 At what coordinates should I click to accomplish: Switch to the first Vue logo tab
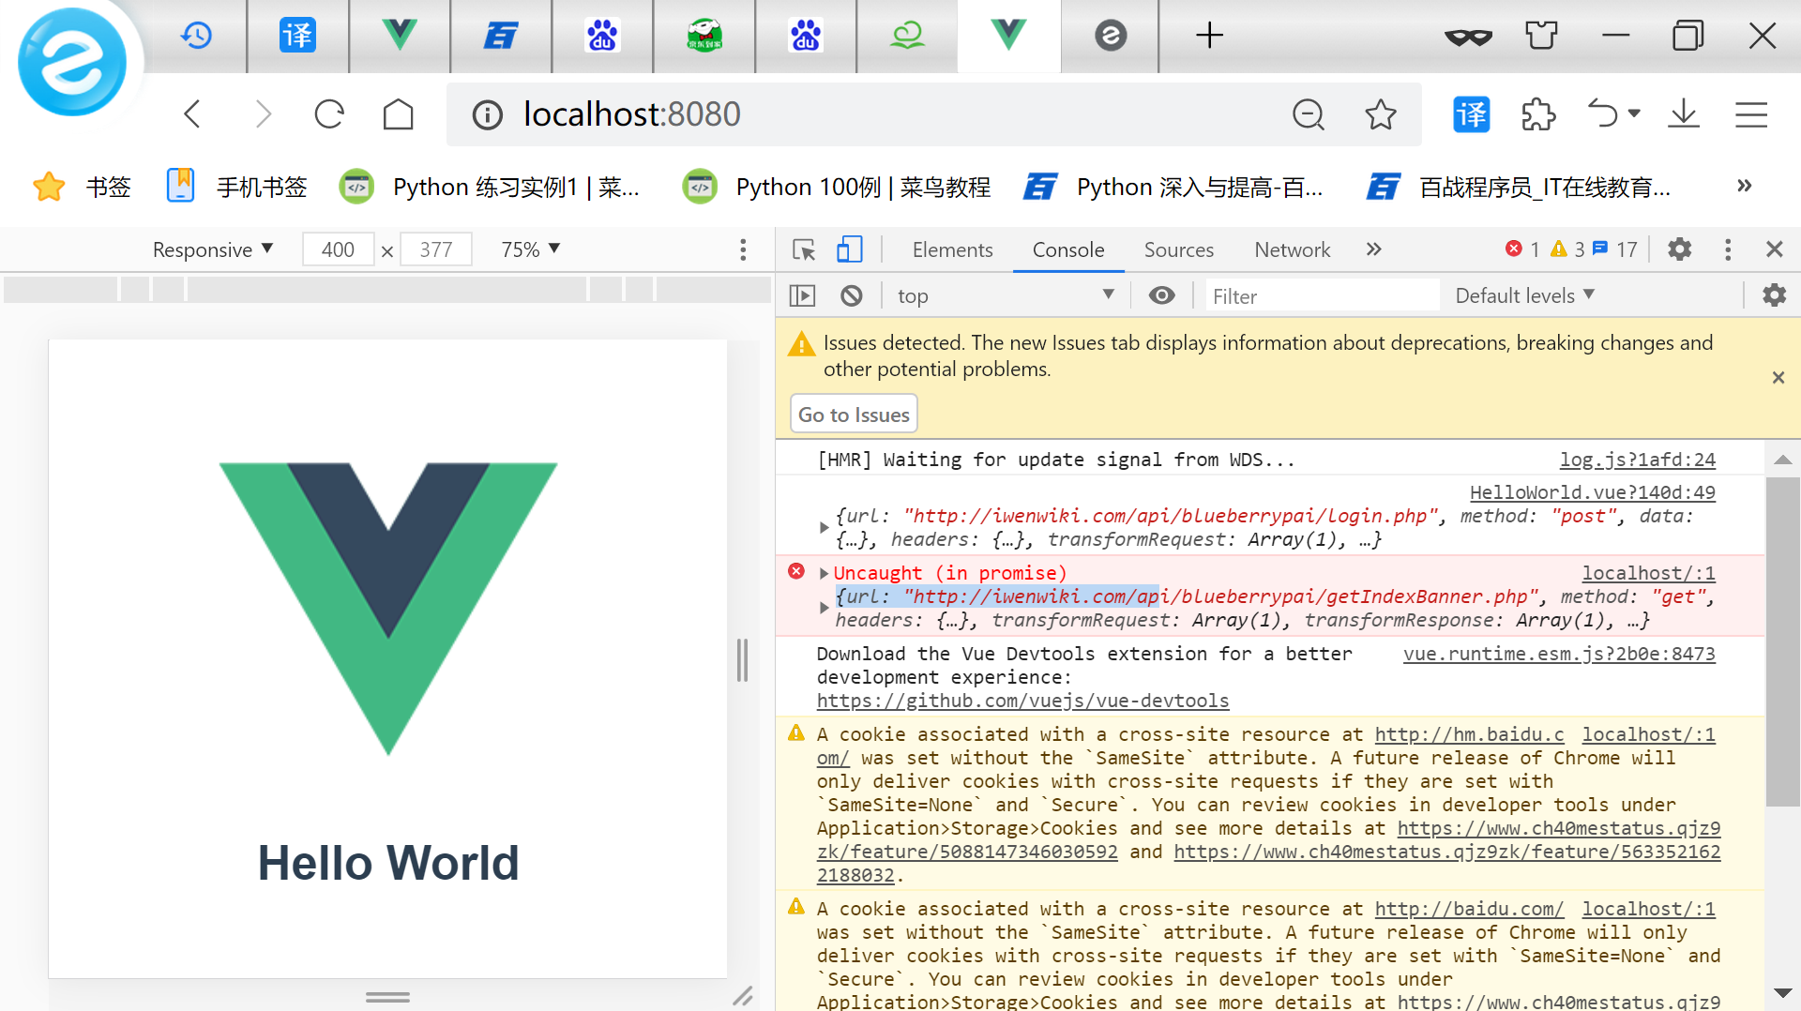[x=400, y=36]
